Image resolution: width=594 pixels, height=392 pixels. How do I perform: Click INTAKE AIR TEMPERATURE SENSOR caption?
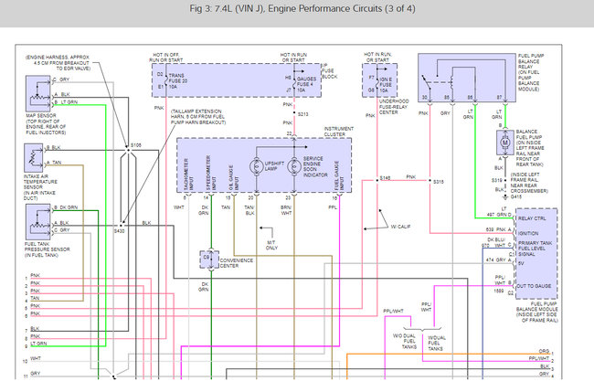click(x=40, y=187)
